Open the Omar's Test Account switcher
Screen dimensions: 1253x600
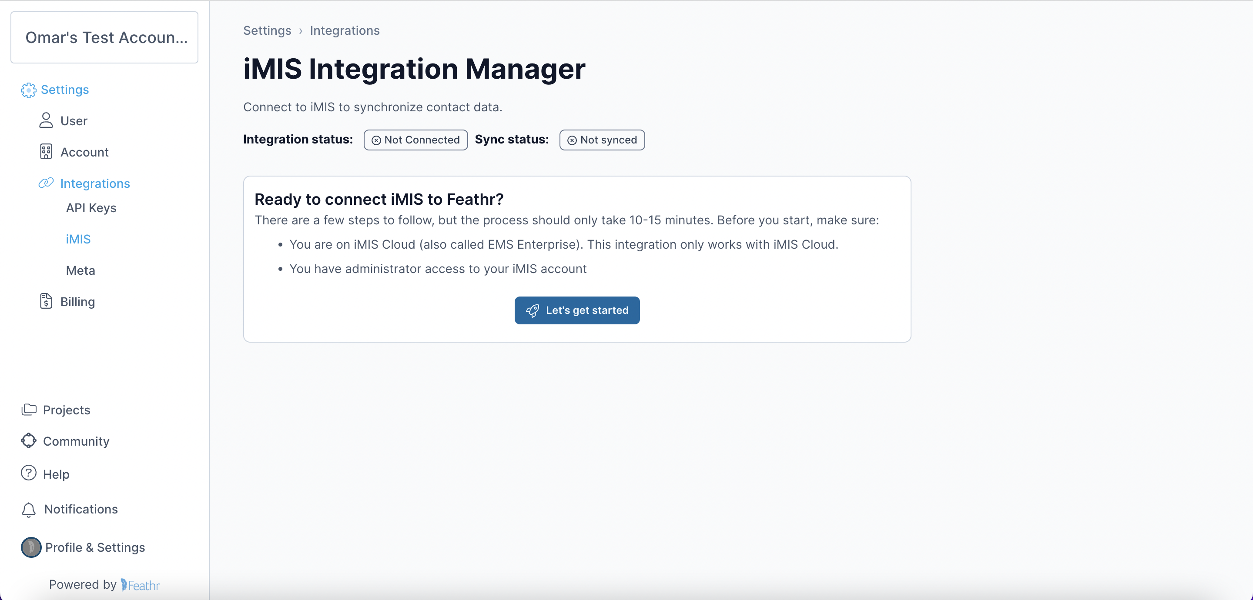coord(104,37)
